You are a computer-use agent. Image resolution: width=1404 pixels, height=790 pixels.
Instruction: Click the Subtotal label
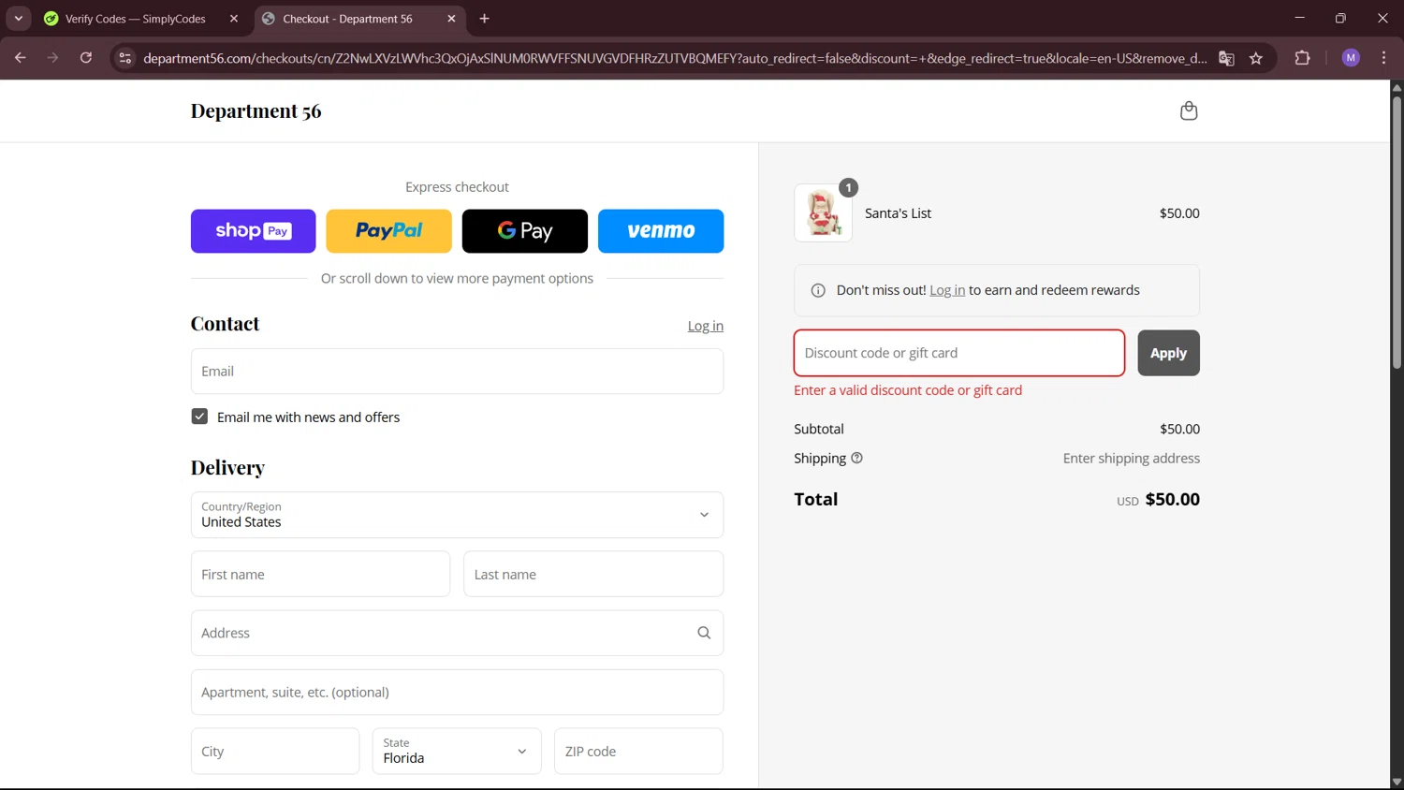tap(819, 429)
